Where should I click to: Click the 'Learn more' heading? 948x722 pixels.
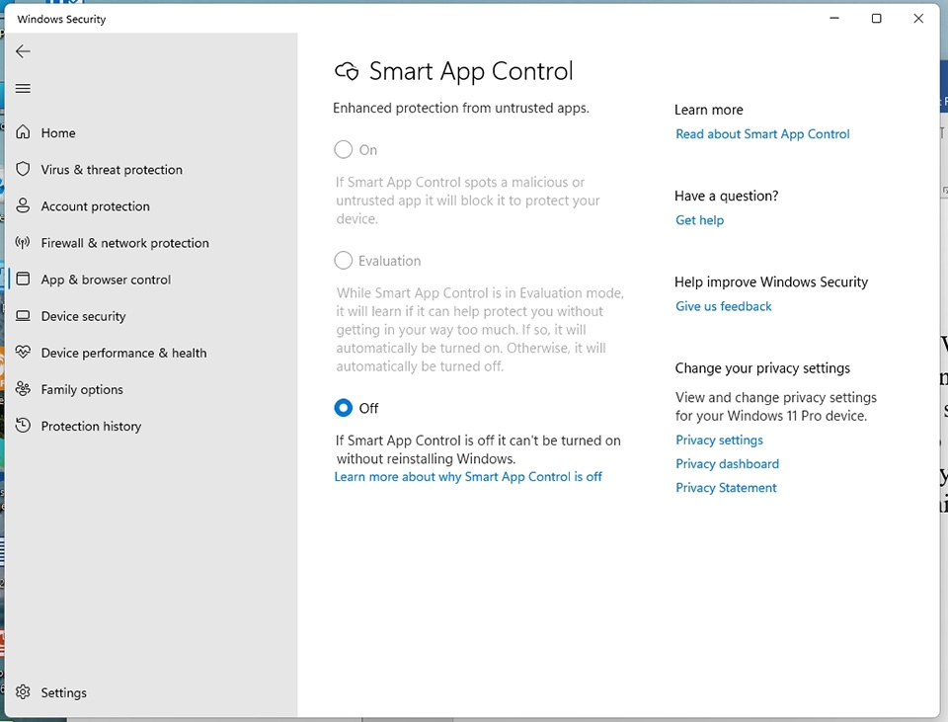point(709,110)
